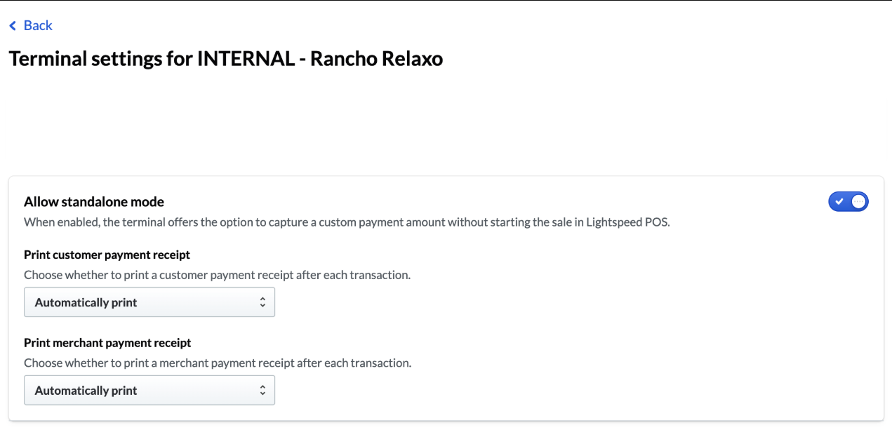Select the left-pointing arrow beside Back
Viewport: 892px width, 432px height.
(x=11, y=25)
